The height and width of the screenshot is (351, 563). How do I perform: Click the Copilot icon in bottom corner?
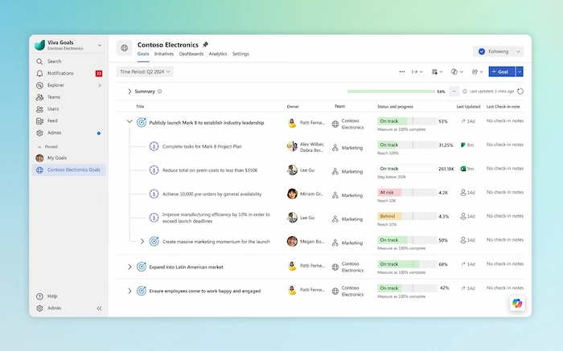coord(516,303)
